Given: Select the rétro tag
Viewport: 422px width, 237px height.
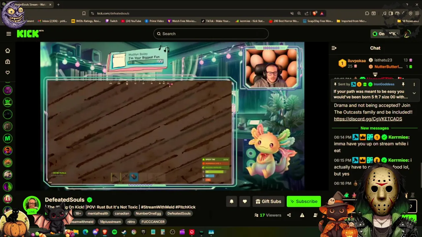Looking at the screenshot, I should tap(131, 222).
